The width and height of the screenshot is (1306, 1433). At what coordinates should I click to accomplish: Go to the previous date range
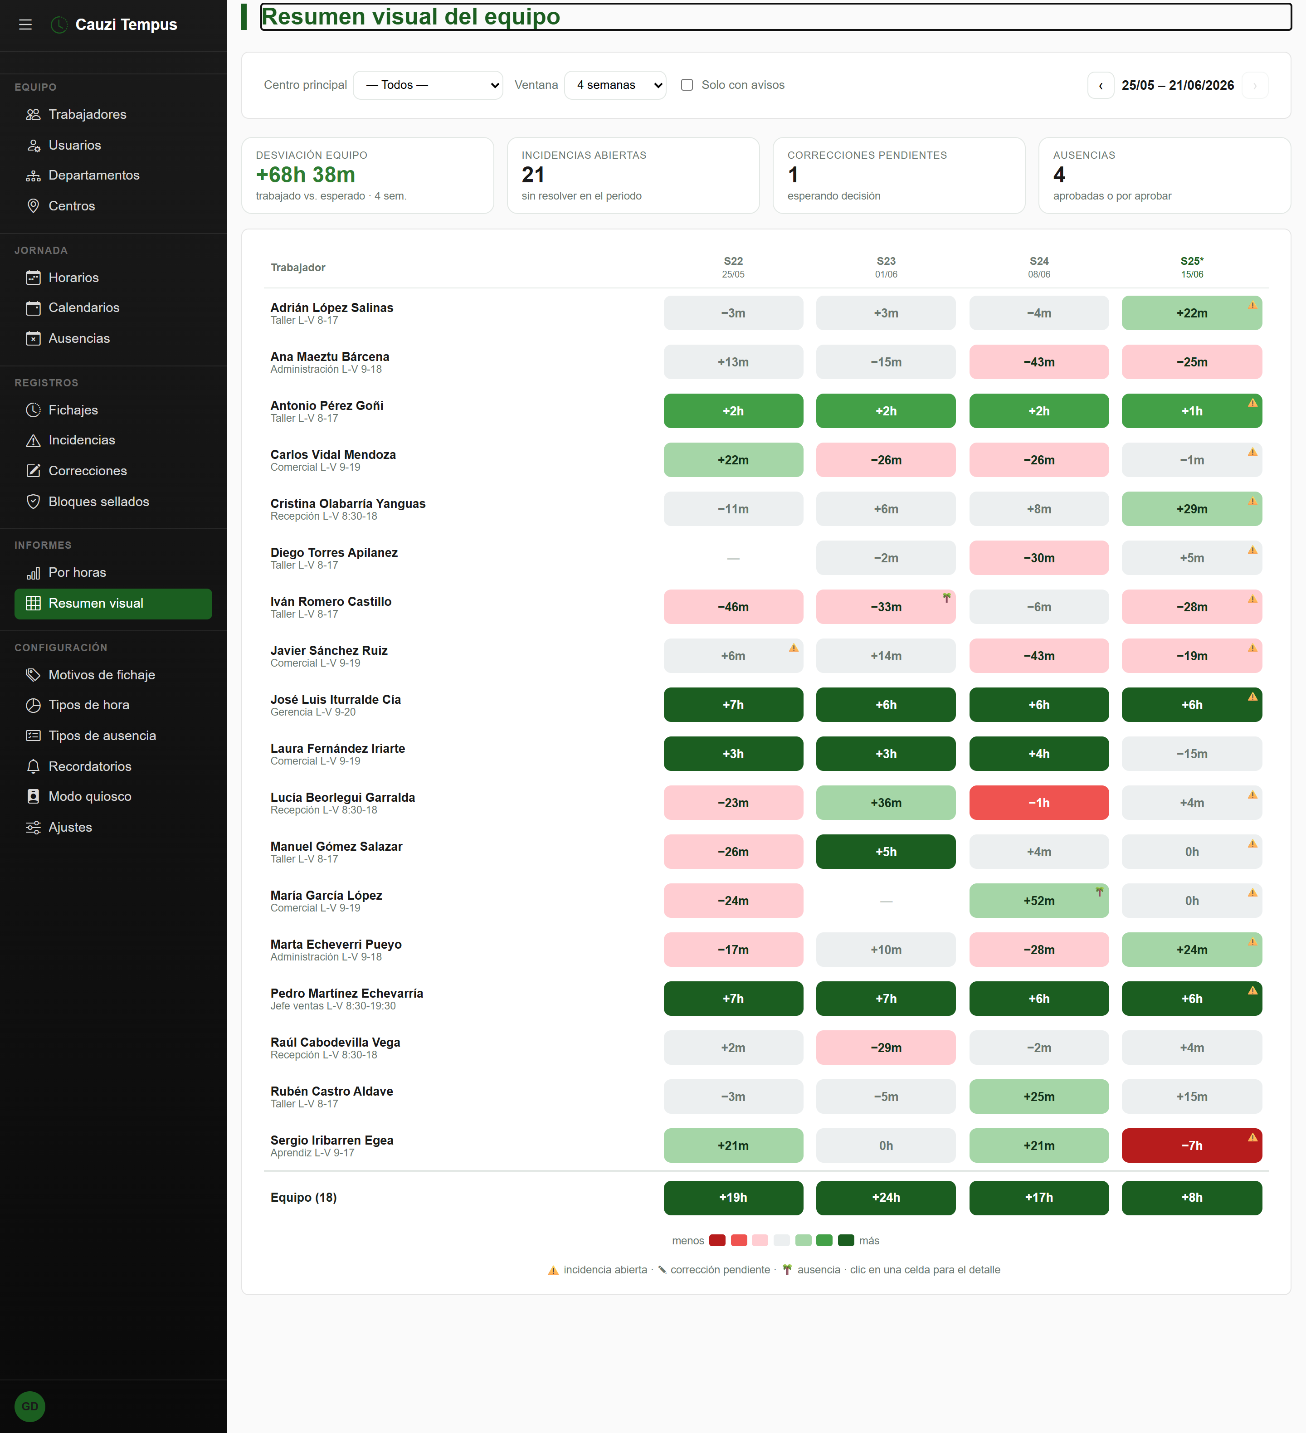point(1101,85)
